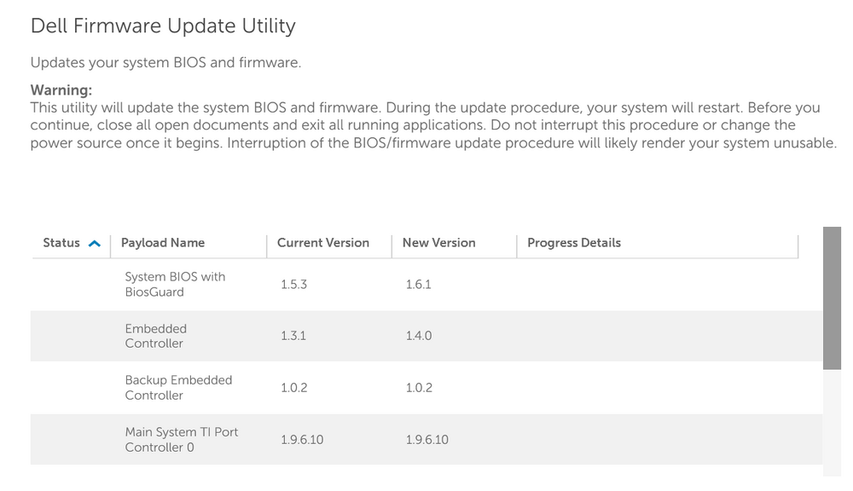The image size is (853, 491).
Task: Click Backup Embedded Controller current version cell
Action: coord(293,388)
